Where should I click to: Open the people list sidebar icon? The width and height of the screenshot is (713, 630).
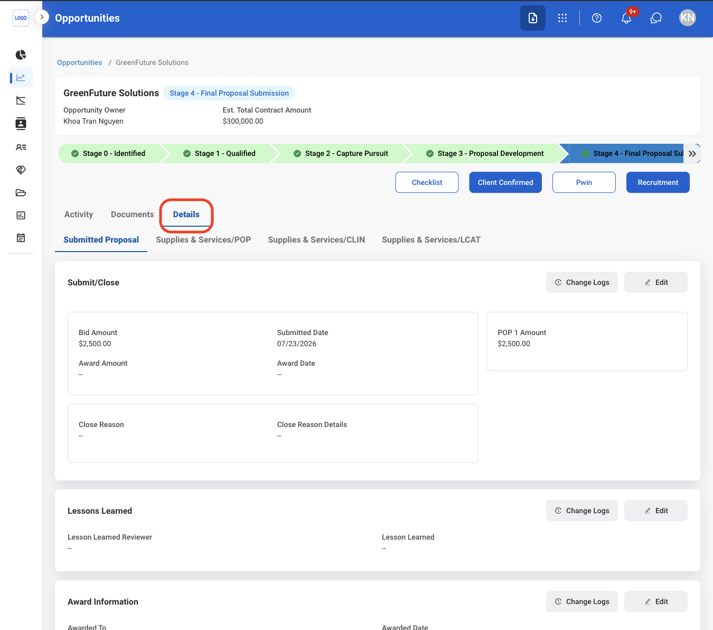point(21,147)
